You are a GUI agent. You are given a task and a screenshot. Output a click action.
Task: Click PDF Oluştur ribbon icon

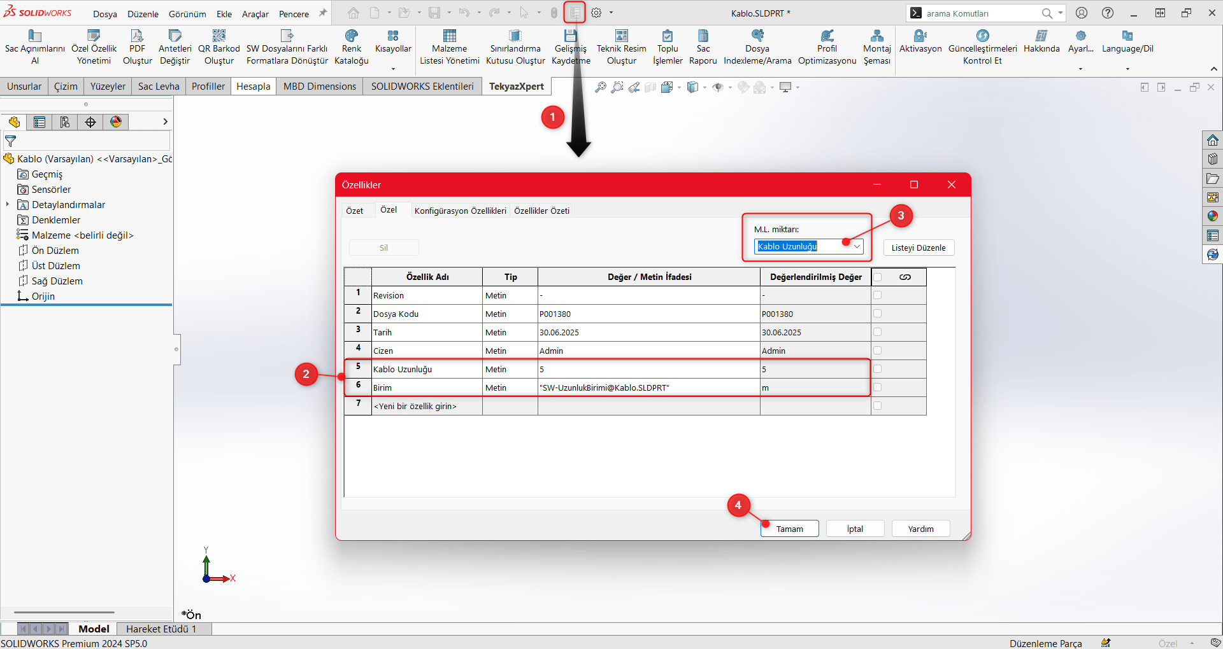click(137, 47)
